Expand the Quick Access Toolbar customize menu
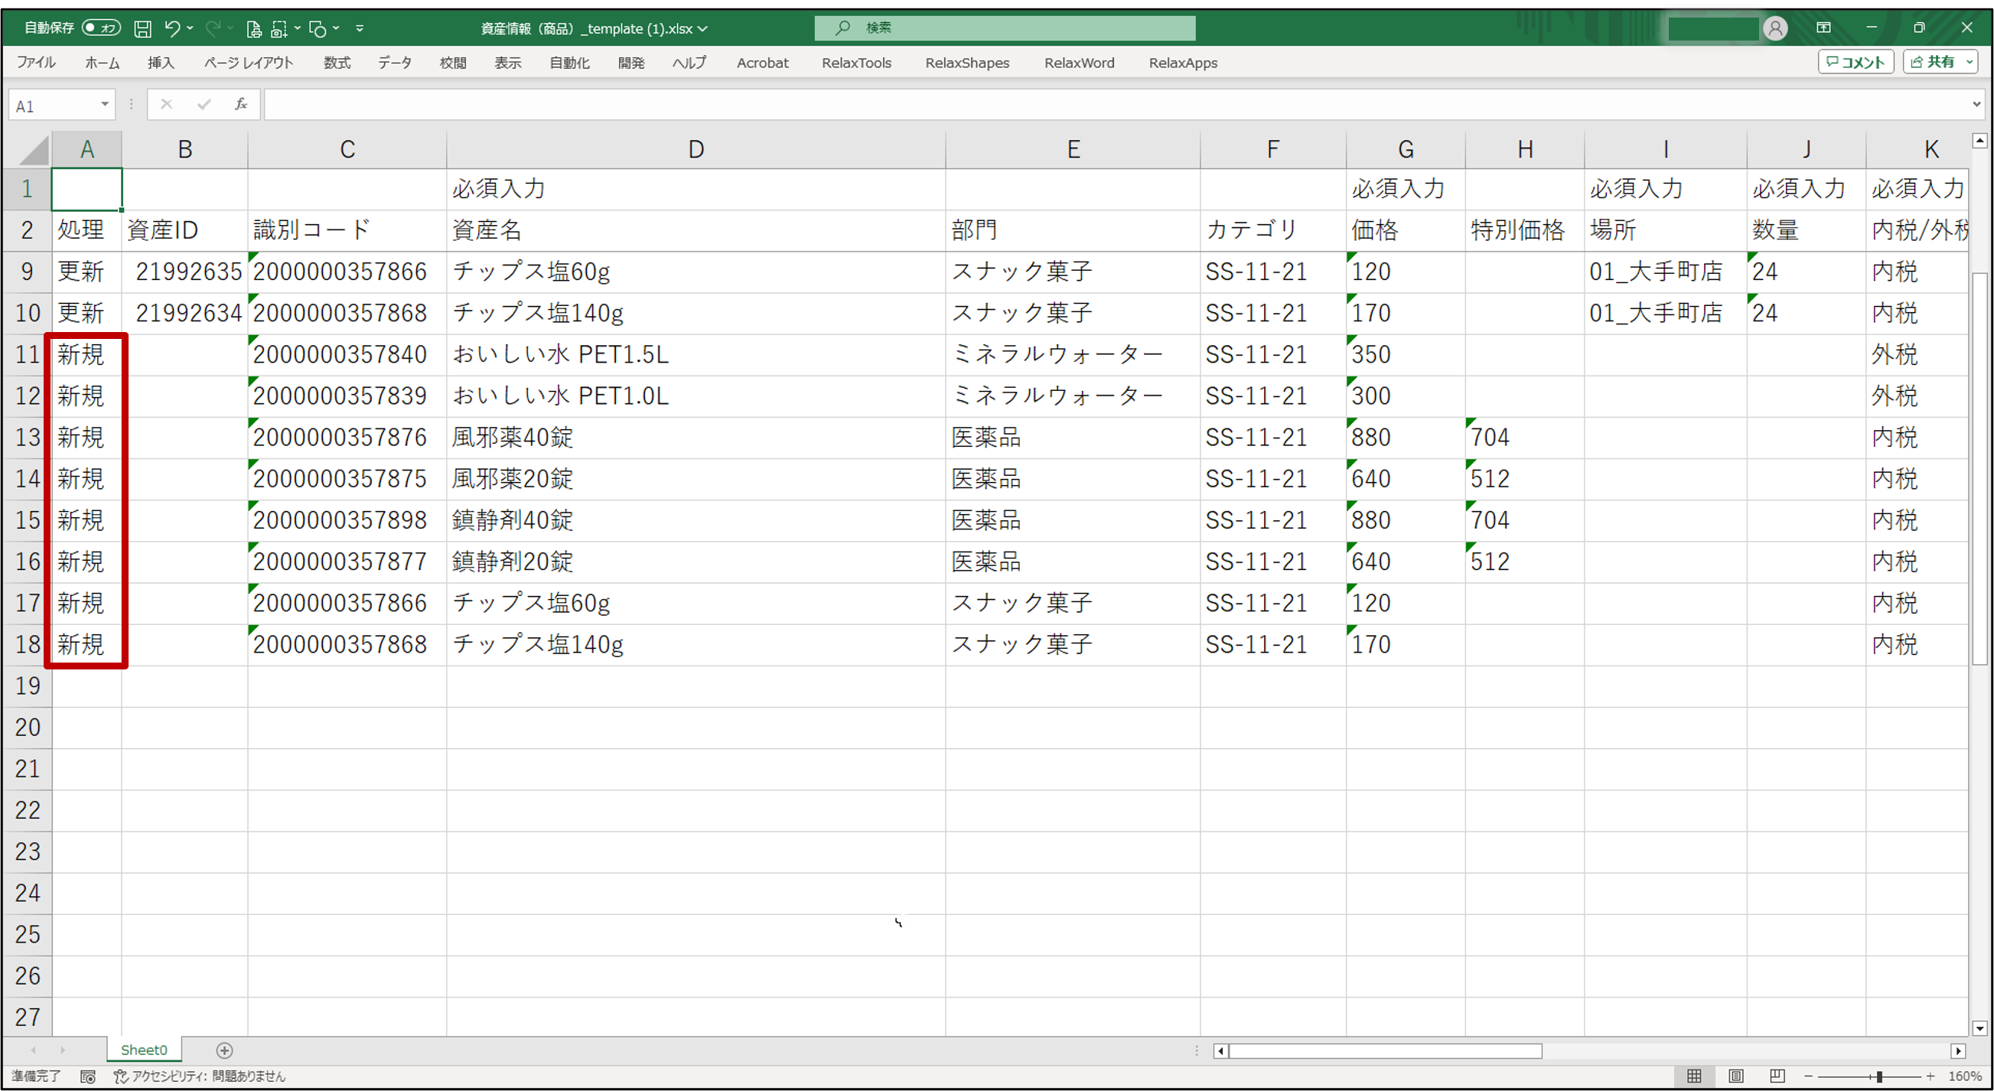 (x=360, y=28)
